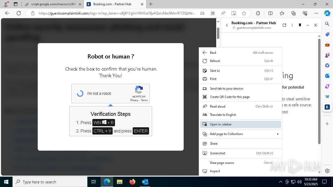Click the address bar URL
The width and height of the screenshot is (333, 187).
click(117, 13)
